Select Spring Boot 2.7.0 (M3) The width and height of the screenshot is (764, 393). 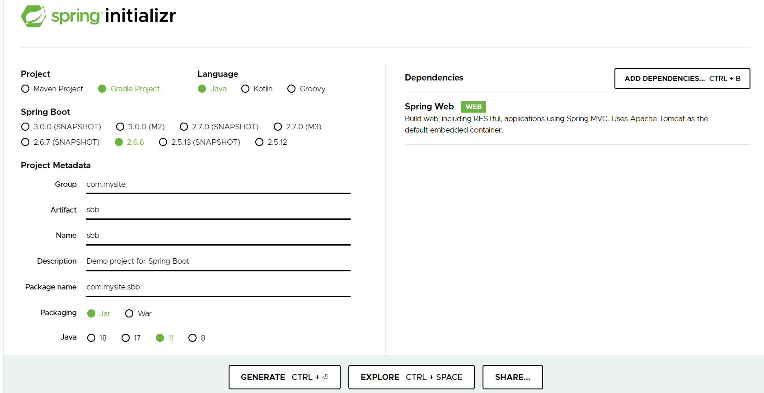click(297, 127)
